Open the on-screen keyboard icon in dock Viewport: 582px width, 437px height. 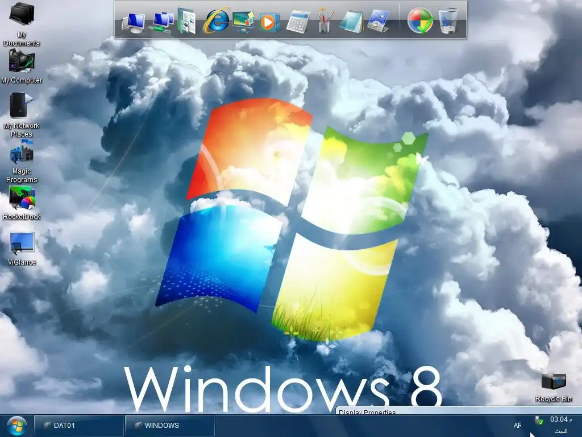[378, 22]
